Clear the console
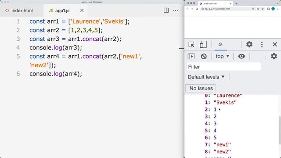 tap(204, 57)
